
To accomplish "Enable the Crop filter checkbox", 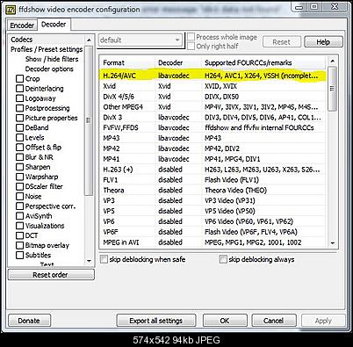I will (x=19, y=78).
